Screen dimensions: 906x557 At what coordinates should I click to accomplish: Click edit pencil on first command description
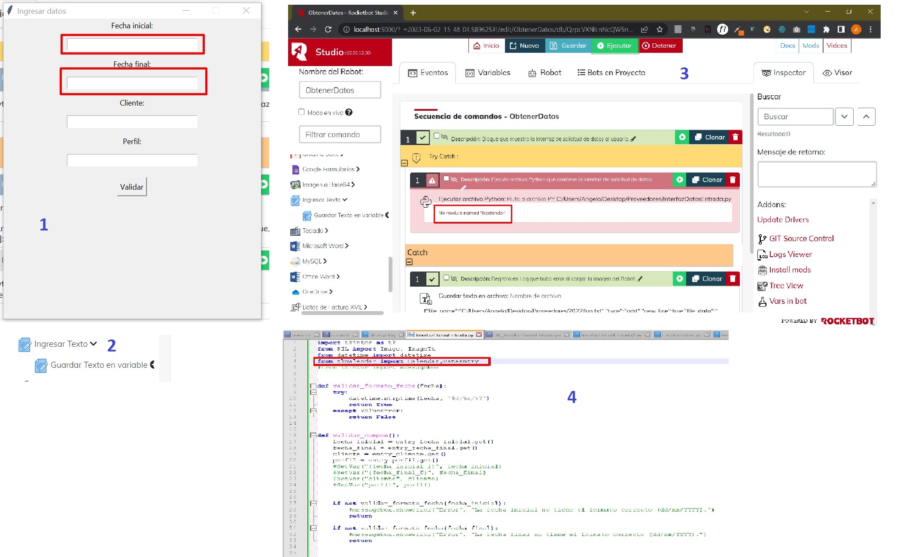point(633,139)
